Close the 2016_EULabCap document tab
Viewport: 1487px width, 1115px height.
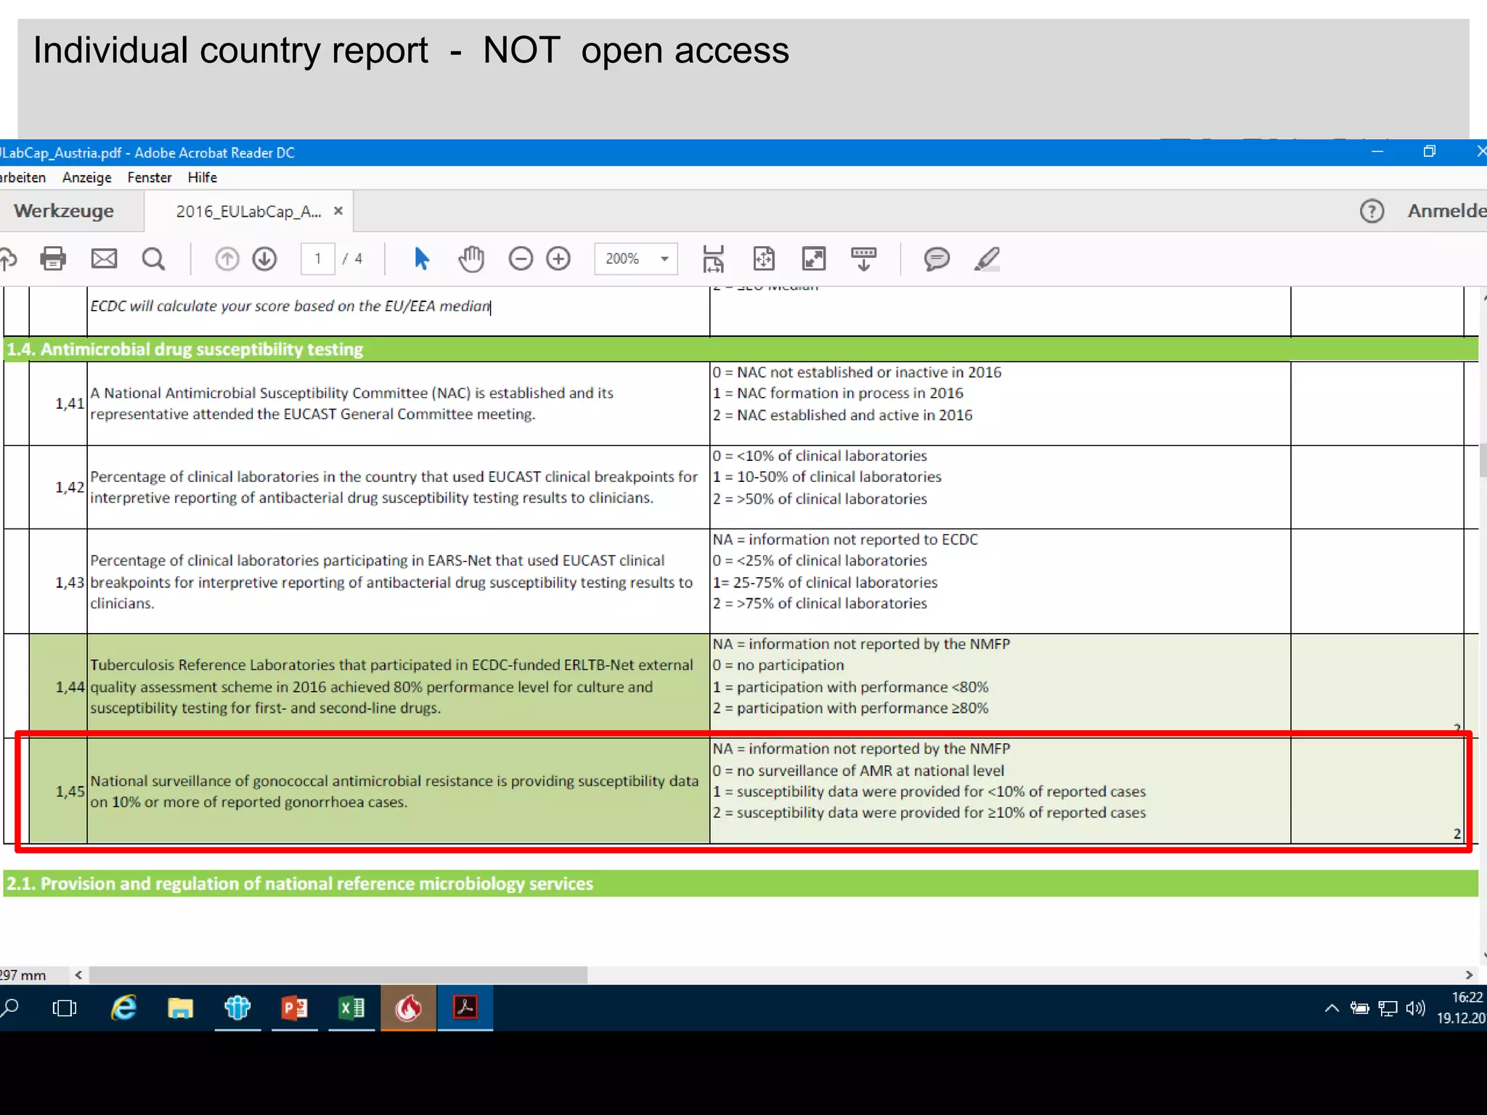tap(338, 211)
